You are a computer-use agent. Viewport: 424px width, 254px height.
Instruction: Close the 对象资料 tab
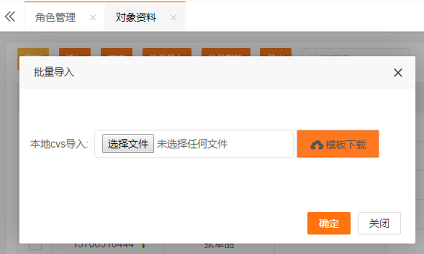(x=173, y=18)
